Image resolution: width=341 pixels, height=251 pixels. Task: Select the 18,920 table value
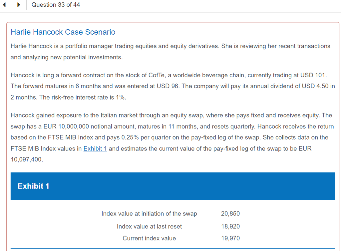[230, 226]
